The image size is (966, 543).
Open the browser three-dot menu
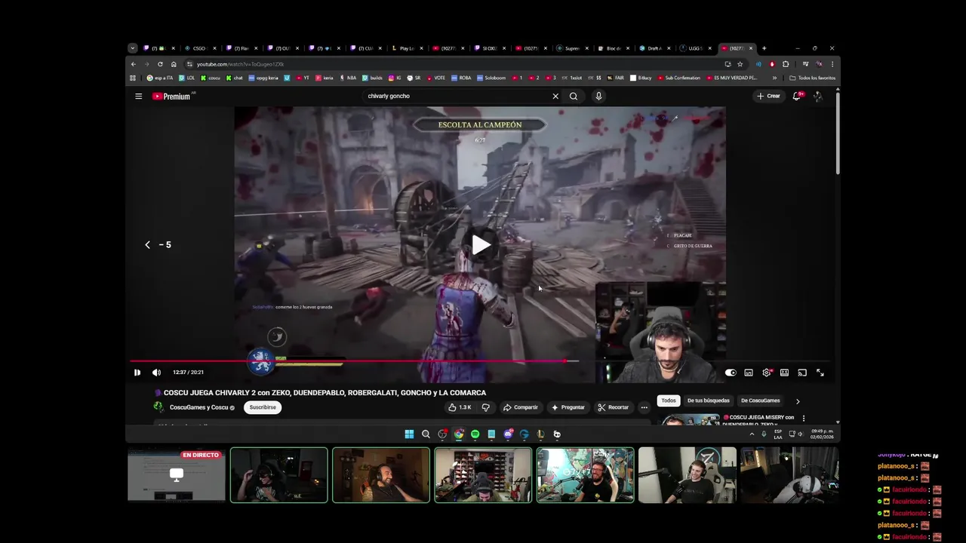[832, 64]
